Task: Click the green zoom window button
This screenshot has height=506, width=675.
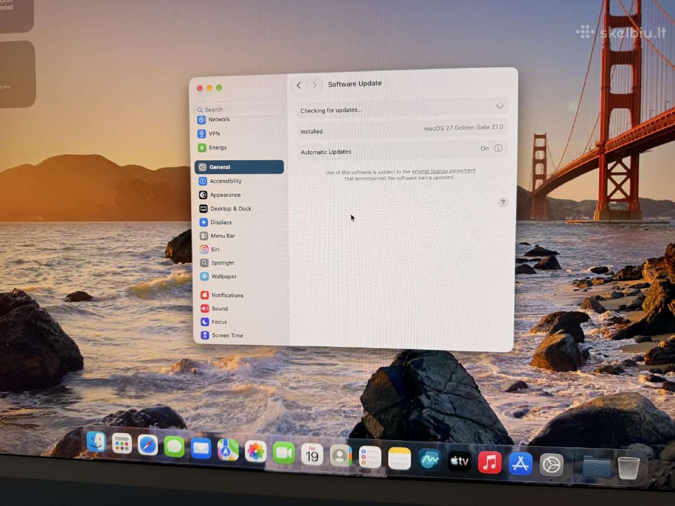Action: click(x=219, y=88)
